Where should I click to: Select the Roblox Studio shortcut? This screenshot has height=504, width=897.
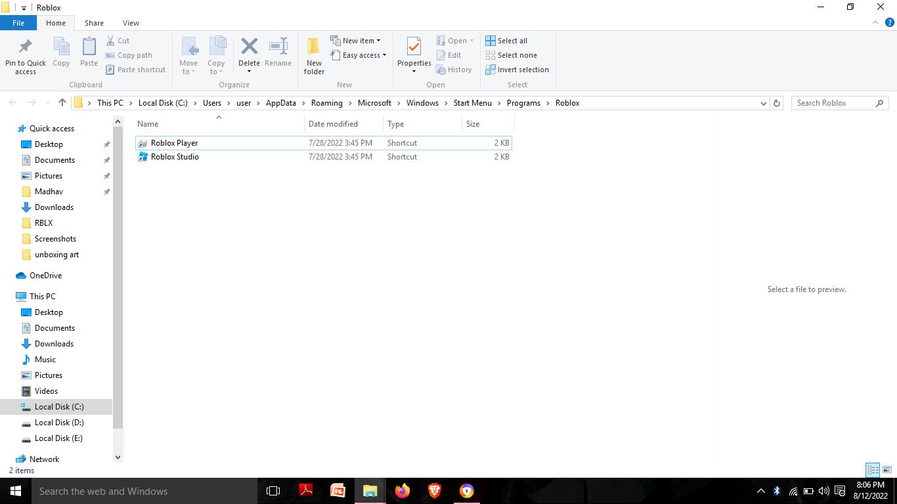[x=323, y=157]
